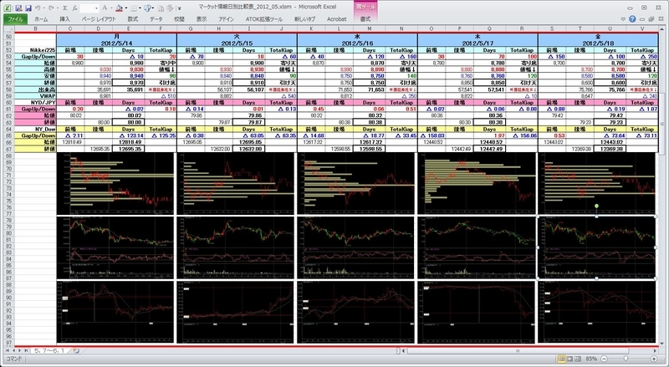Click the first save icon in the quick access toolbar
Image resolution: width=669 pixels, height=367 pixels.
(x=18, y=8)
